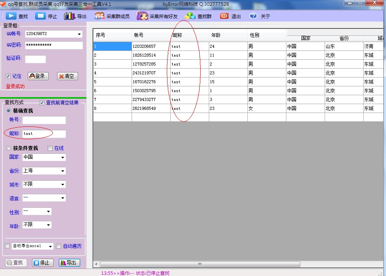Click the 关于 question-mark icon
Screen dimensions: 386x276
(253, 16)
